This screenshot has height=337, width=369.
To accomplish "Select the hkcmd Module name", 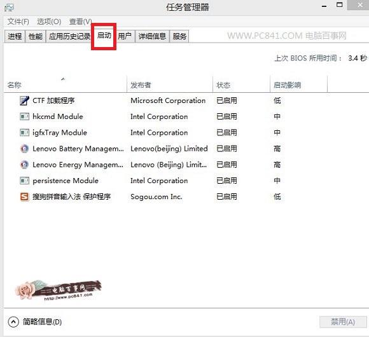I will tap(58, 116).
